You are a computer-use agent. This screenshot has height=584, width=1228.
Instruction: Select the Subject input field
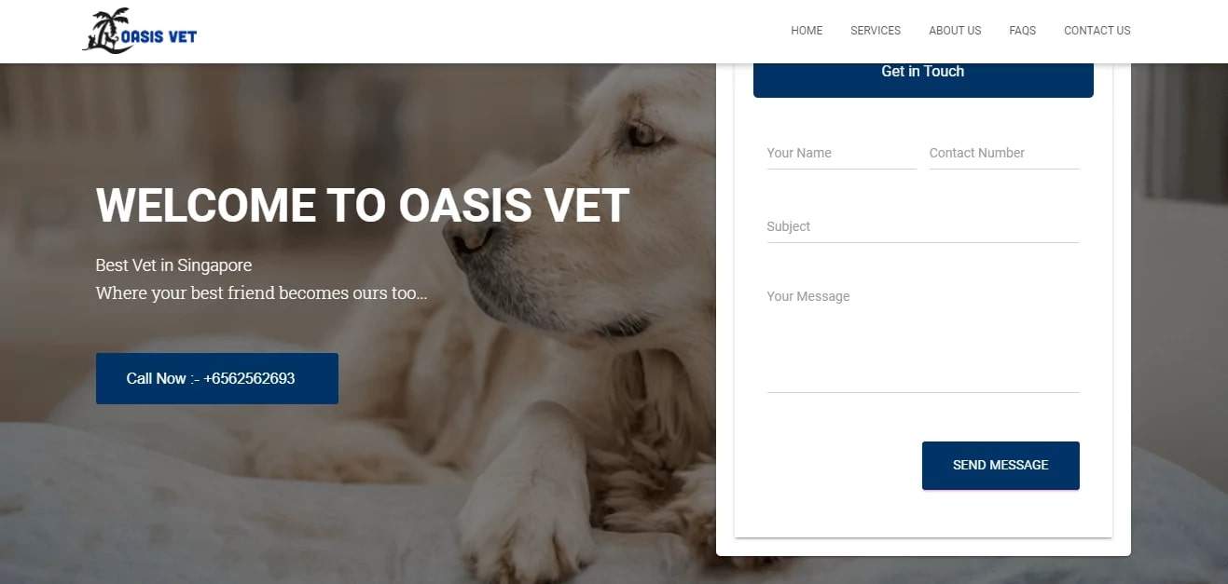(x=923, y=227)
